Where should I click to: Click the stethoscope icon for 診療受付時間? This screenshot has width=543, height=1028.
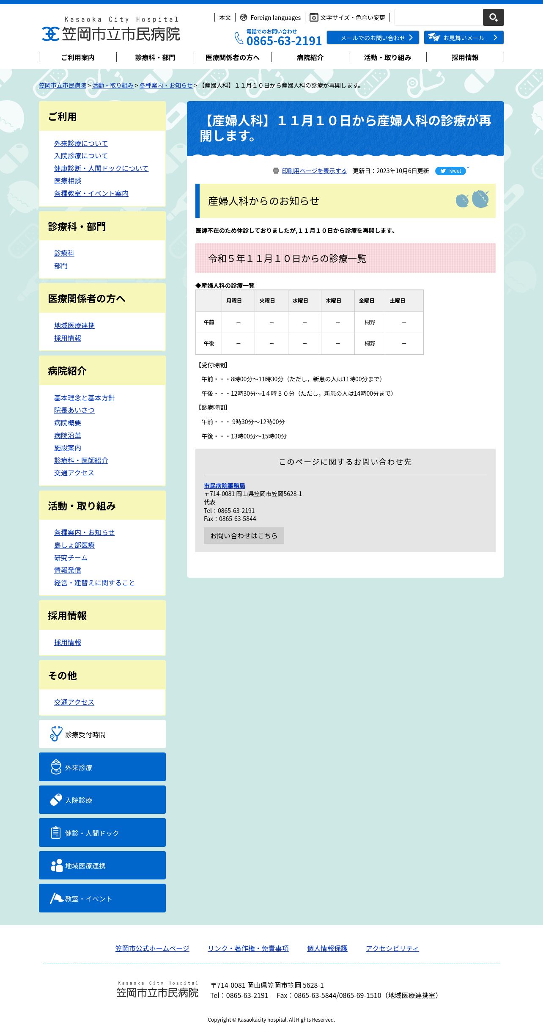pyautogui.click(x=56, y=734)
